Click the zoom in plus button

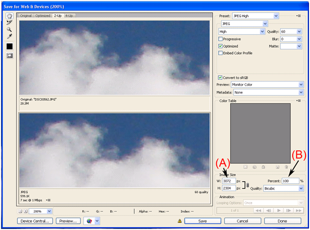(26, 211)
